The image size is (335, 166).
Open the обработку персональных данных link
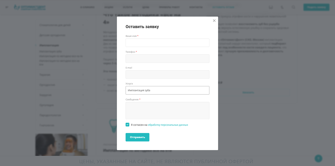point(168,125)
